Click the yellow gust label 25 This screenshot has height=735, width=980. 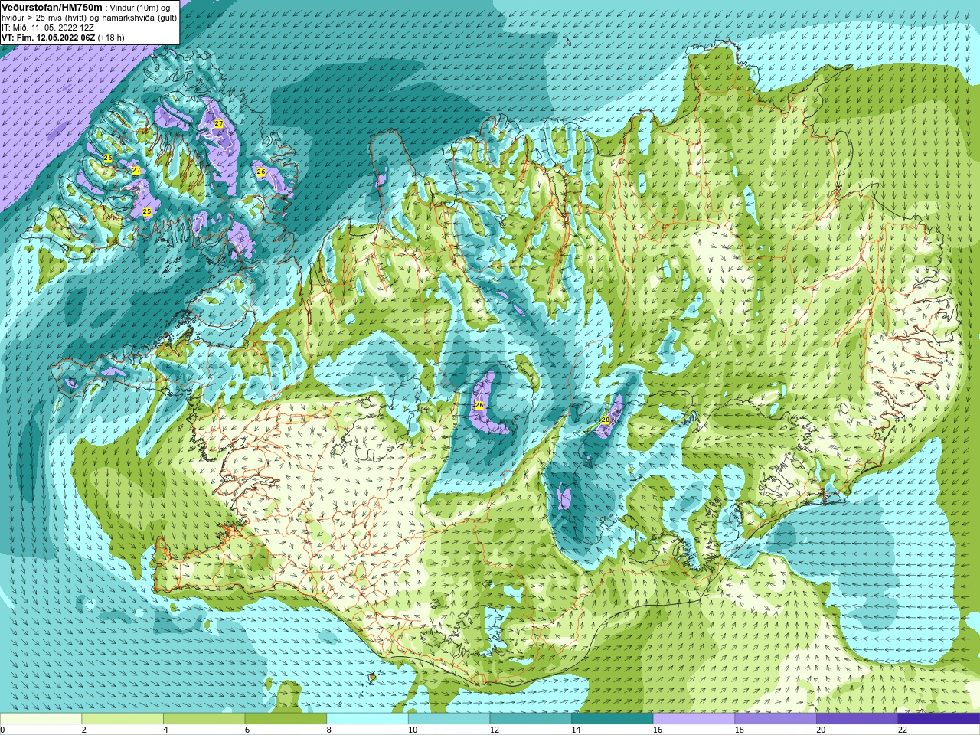[x=146, y=211]
